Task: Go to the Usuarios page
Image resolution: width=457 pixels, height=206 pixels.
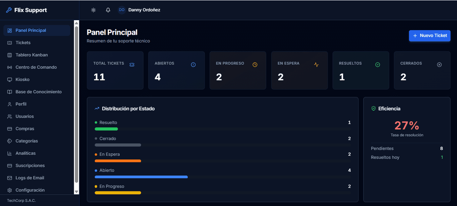Action: [x=37, y=116]
